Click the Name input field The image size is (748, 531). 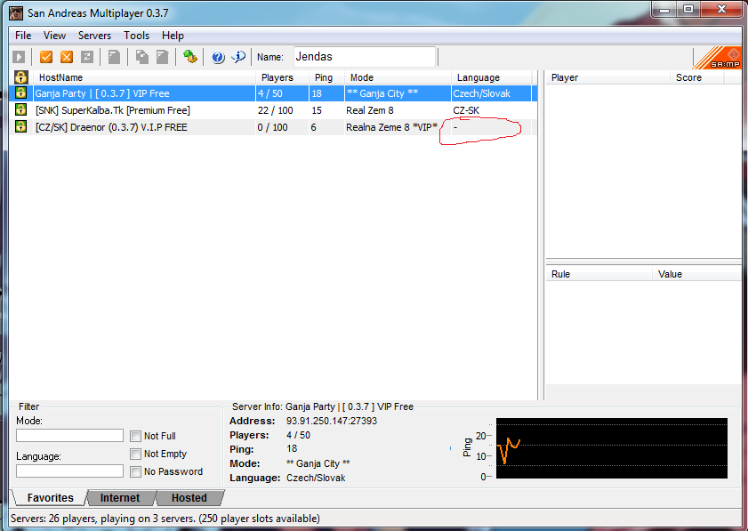(363, 57)
